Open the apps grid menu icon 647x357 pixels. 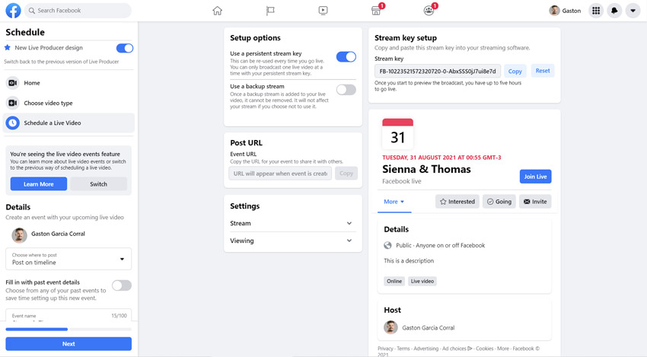coord(596,11)
